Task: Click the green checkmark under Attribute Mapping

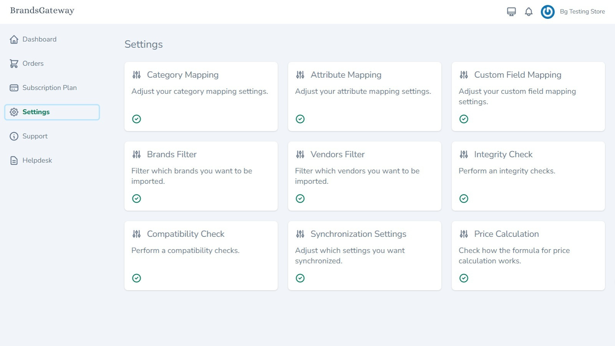Action: pyautogui.click(x=300, y=119)
